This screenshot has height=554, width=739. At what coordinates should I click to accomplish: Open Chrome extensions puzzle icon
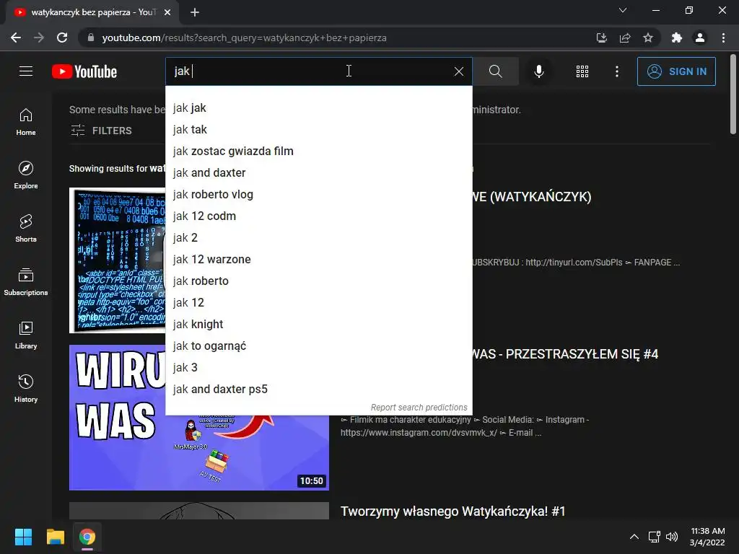coord(677,38)
